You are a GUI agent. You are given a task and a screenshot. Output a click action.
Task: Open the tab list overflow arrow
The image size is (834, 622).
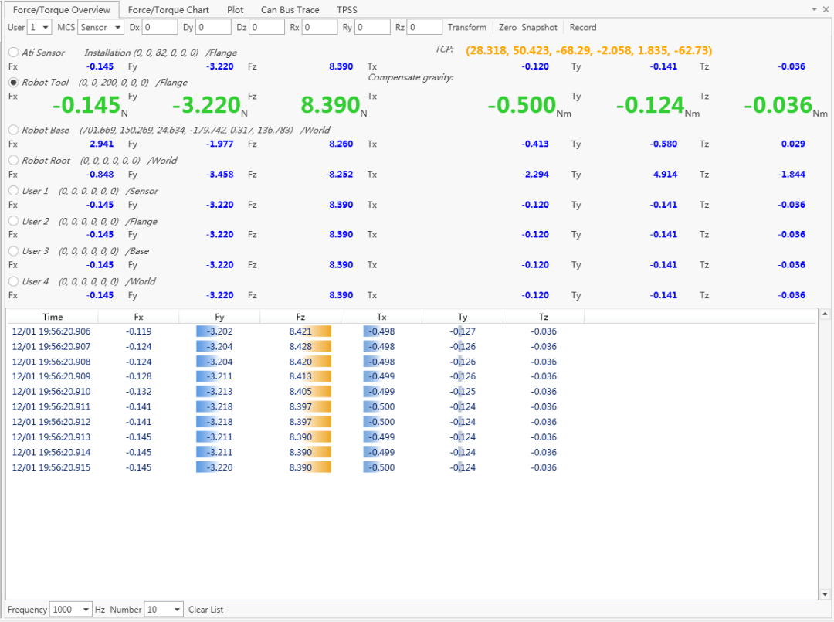tap(814, 9)
